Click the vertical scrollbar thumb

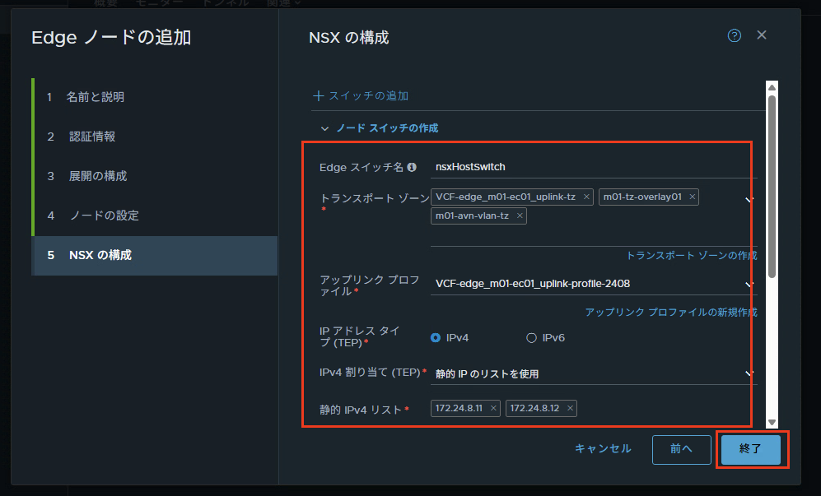tap(772, 187)
